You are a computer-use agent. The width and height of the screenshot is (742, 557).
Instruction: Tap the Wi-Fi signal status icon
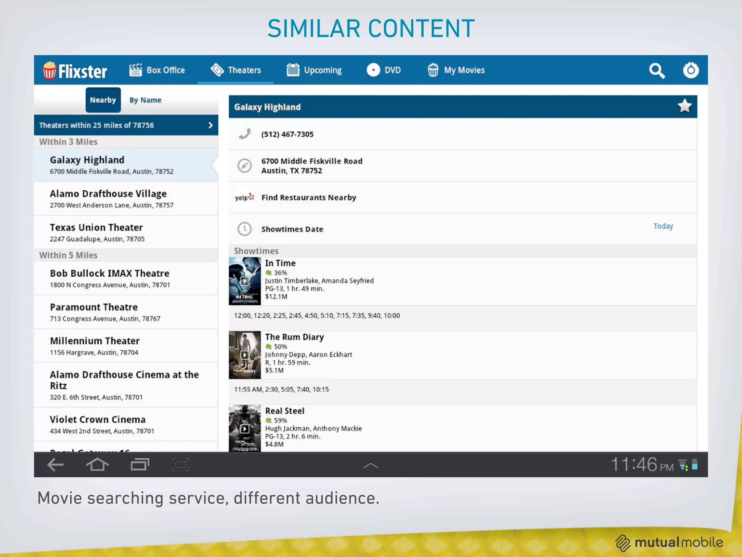(683, 465)
